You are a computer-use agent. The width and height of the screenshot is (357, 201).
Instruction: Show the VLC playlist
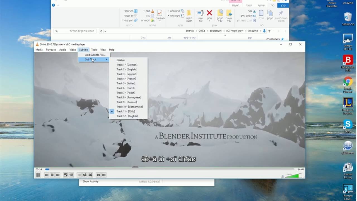coord(79,175)
